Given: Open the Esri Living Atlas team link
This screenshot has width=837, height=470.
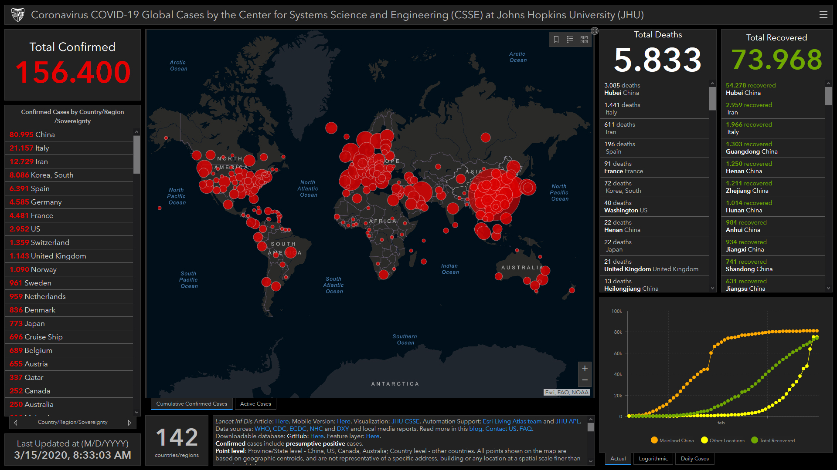Looking at the screenshot, I should pyautogui.click(x=512, y=421).
